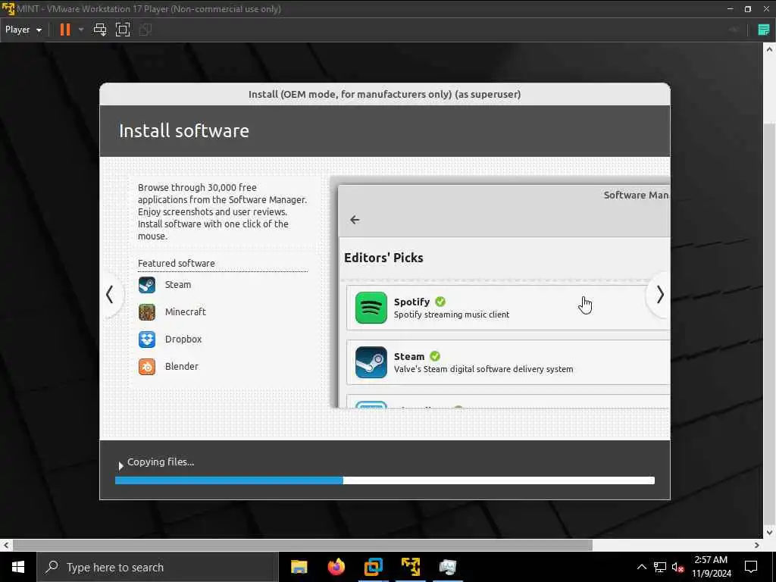
Task: Select the Minecraft label in the list
Action: [x=185, y=311]
